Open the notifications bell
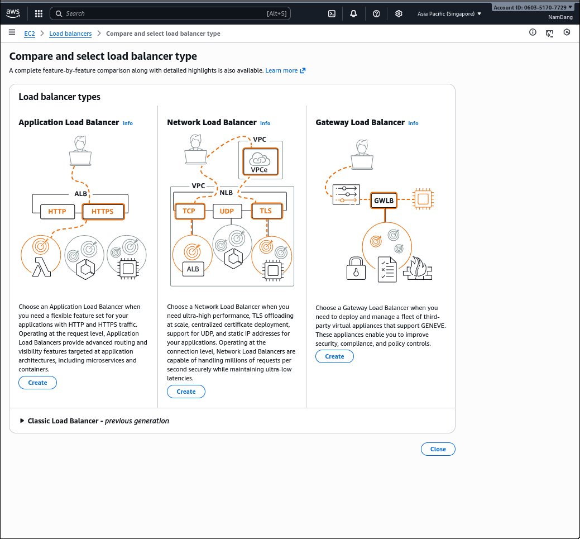This screenshot has height=539, width=580. (x=353, y=13)
